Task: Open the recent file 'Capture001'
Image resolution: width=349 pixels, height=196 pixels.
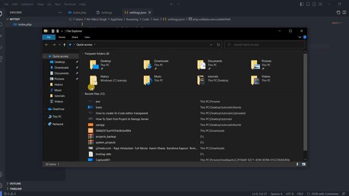Action: 103,160
